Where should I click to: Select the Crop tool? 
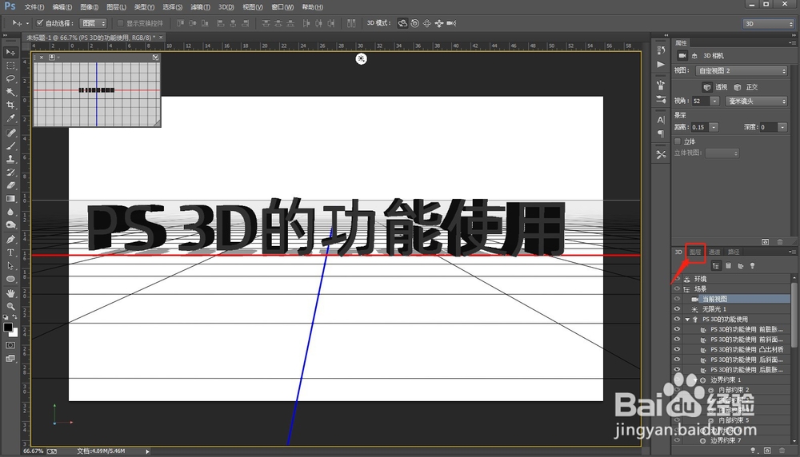tap(10, 105)
